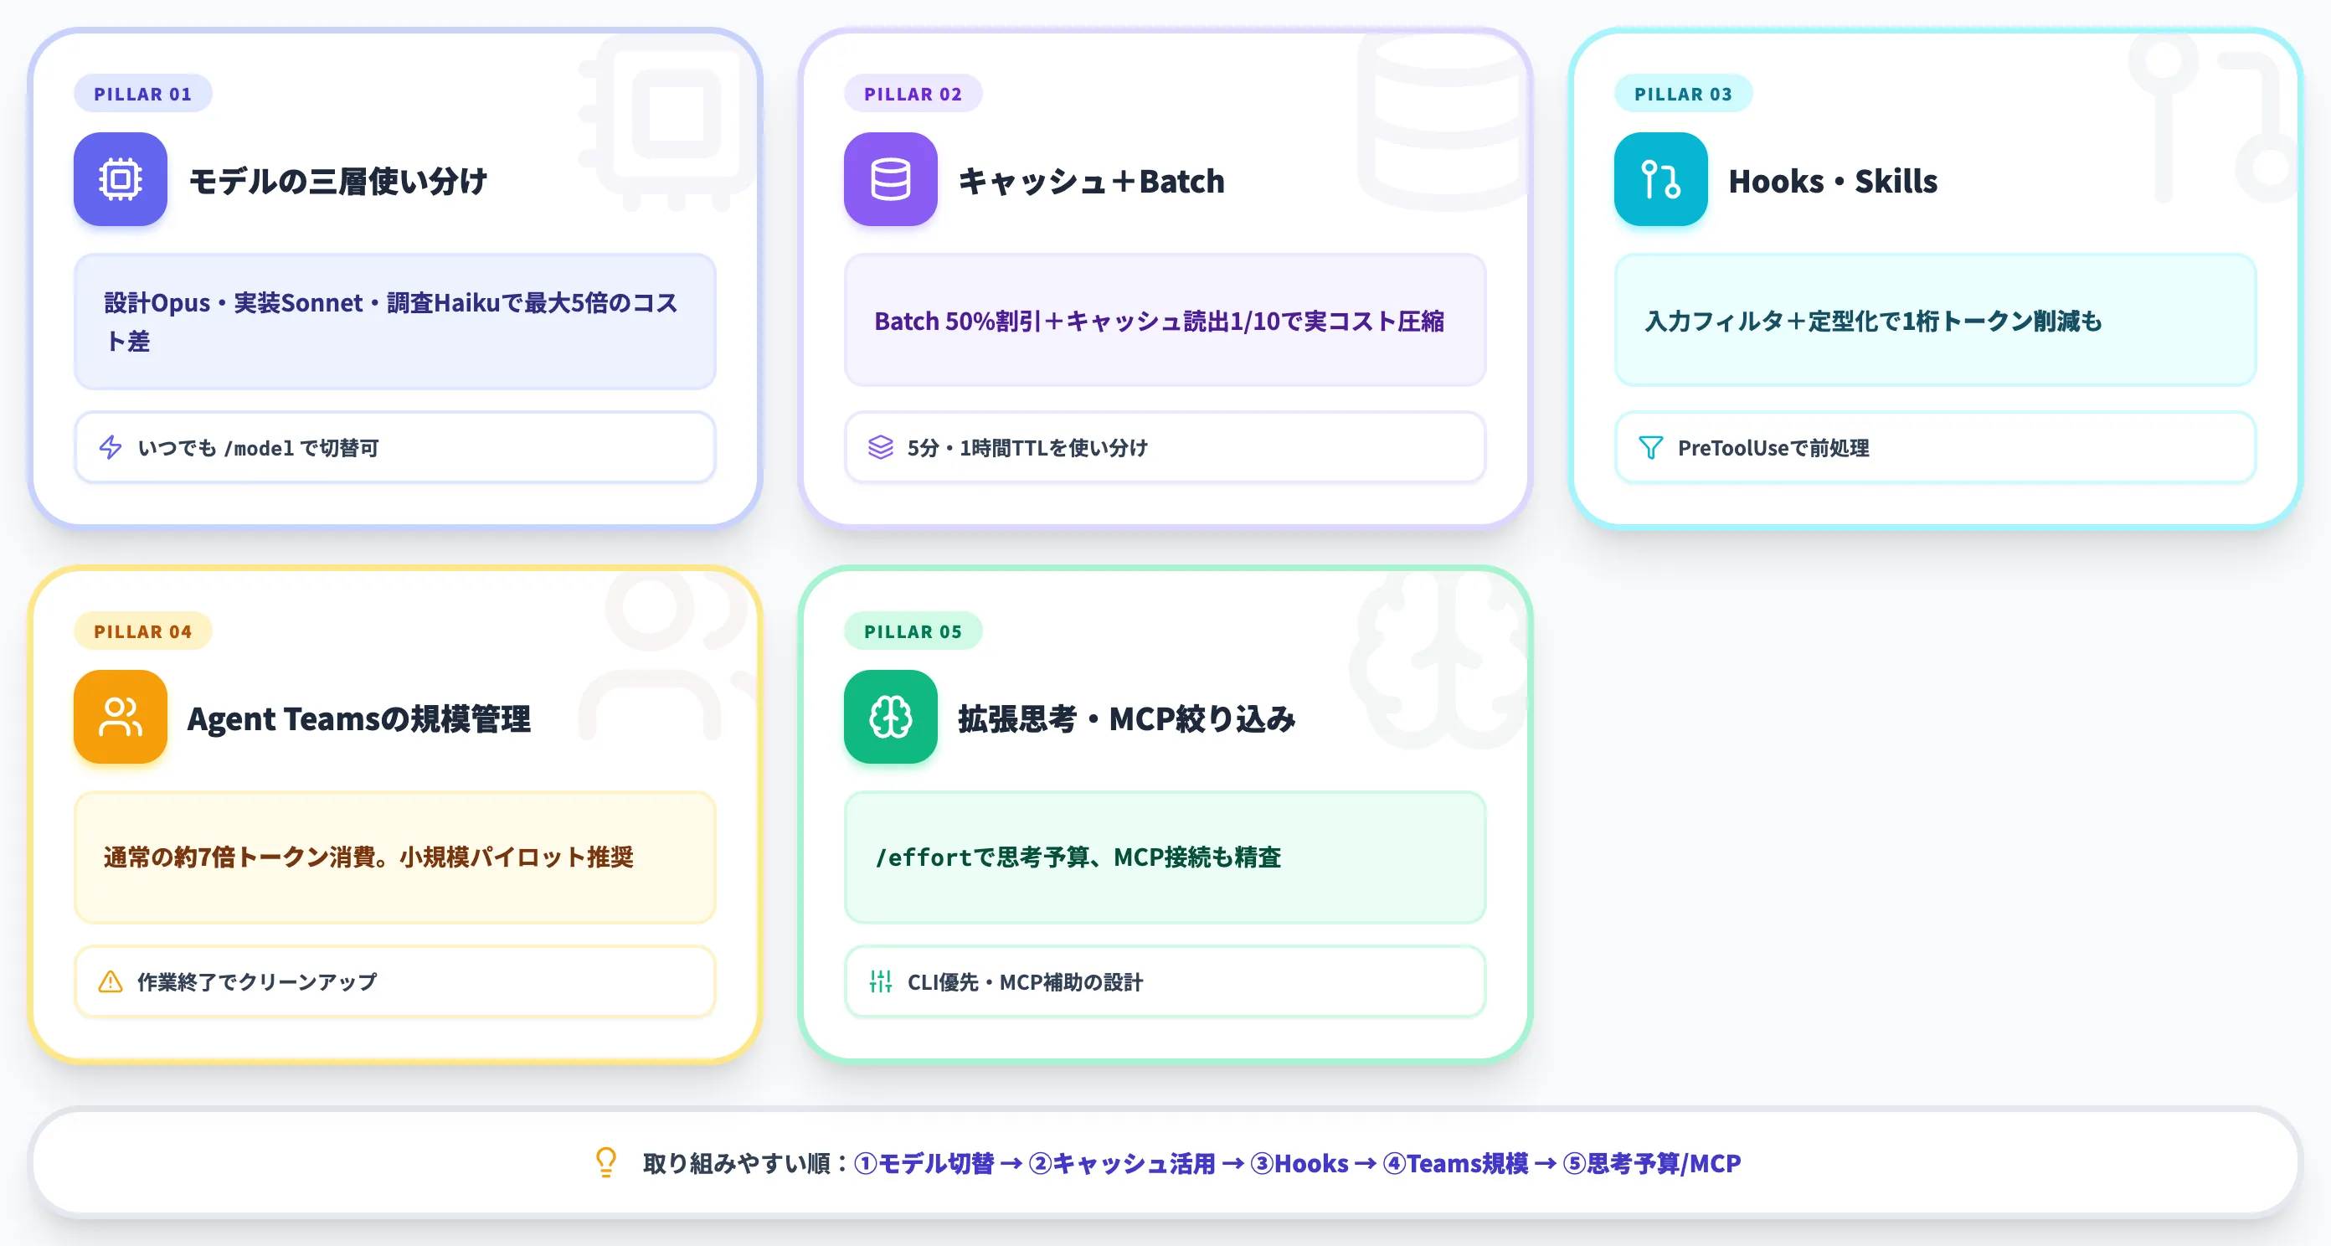Image resolution: width=2331 pixels, height=1246 pixels.
Task: Click the warning triangle icon next to 作業終了
Action: 111,981
